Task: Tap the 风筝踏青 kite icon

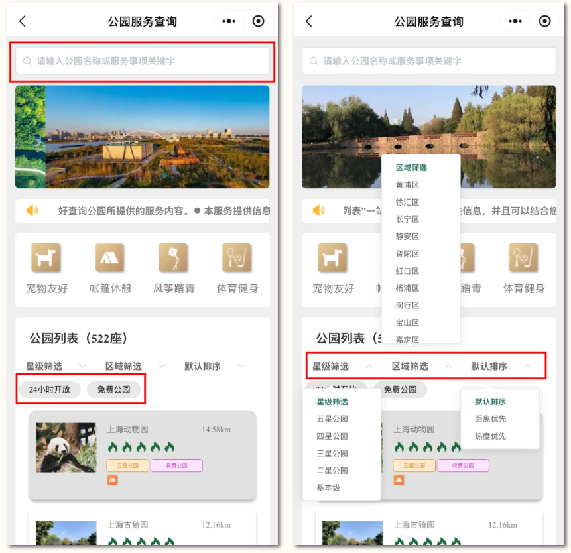Action: (173, 258)
